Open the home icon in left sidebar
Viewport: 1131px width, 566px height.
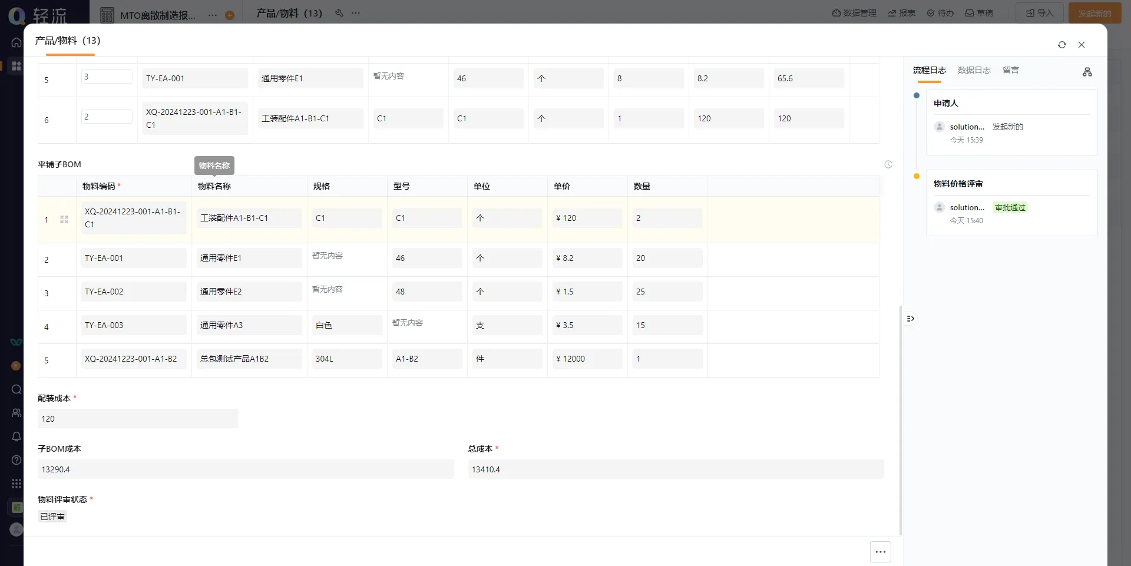(16, 42)
